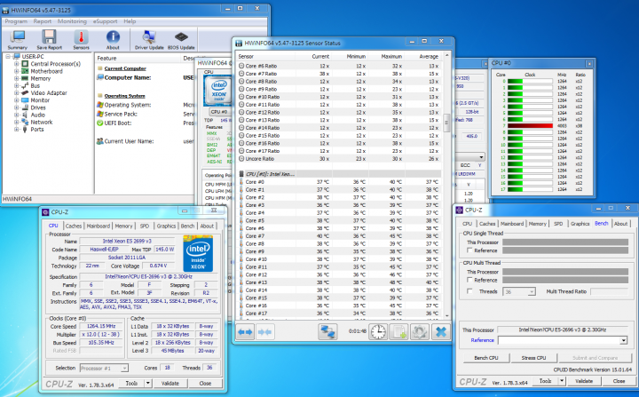Click the Bench CPU button
This screenshot has height=397, width=639.
[x=486, y=358]
